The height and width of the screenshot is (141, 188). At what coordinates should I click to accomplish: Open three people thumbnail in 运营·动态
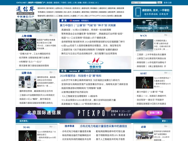tap(28, 82)
